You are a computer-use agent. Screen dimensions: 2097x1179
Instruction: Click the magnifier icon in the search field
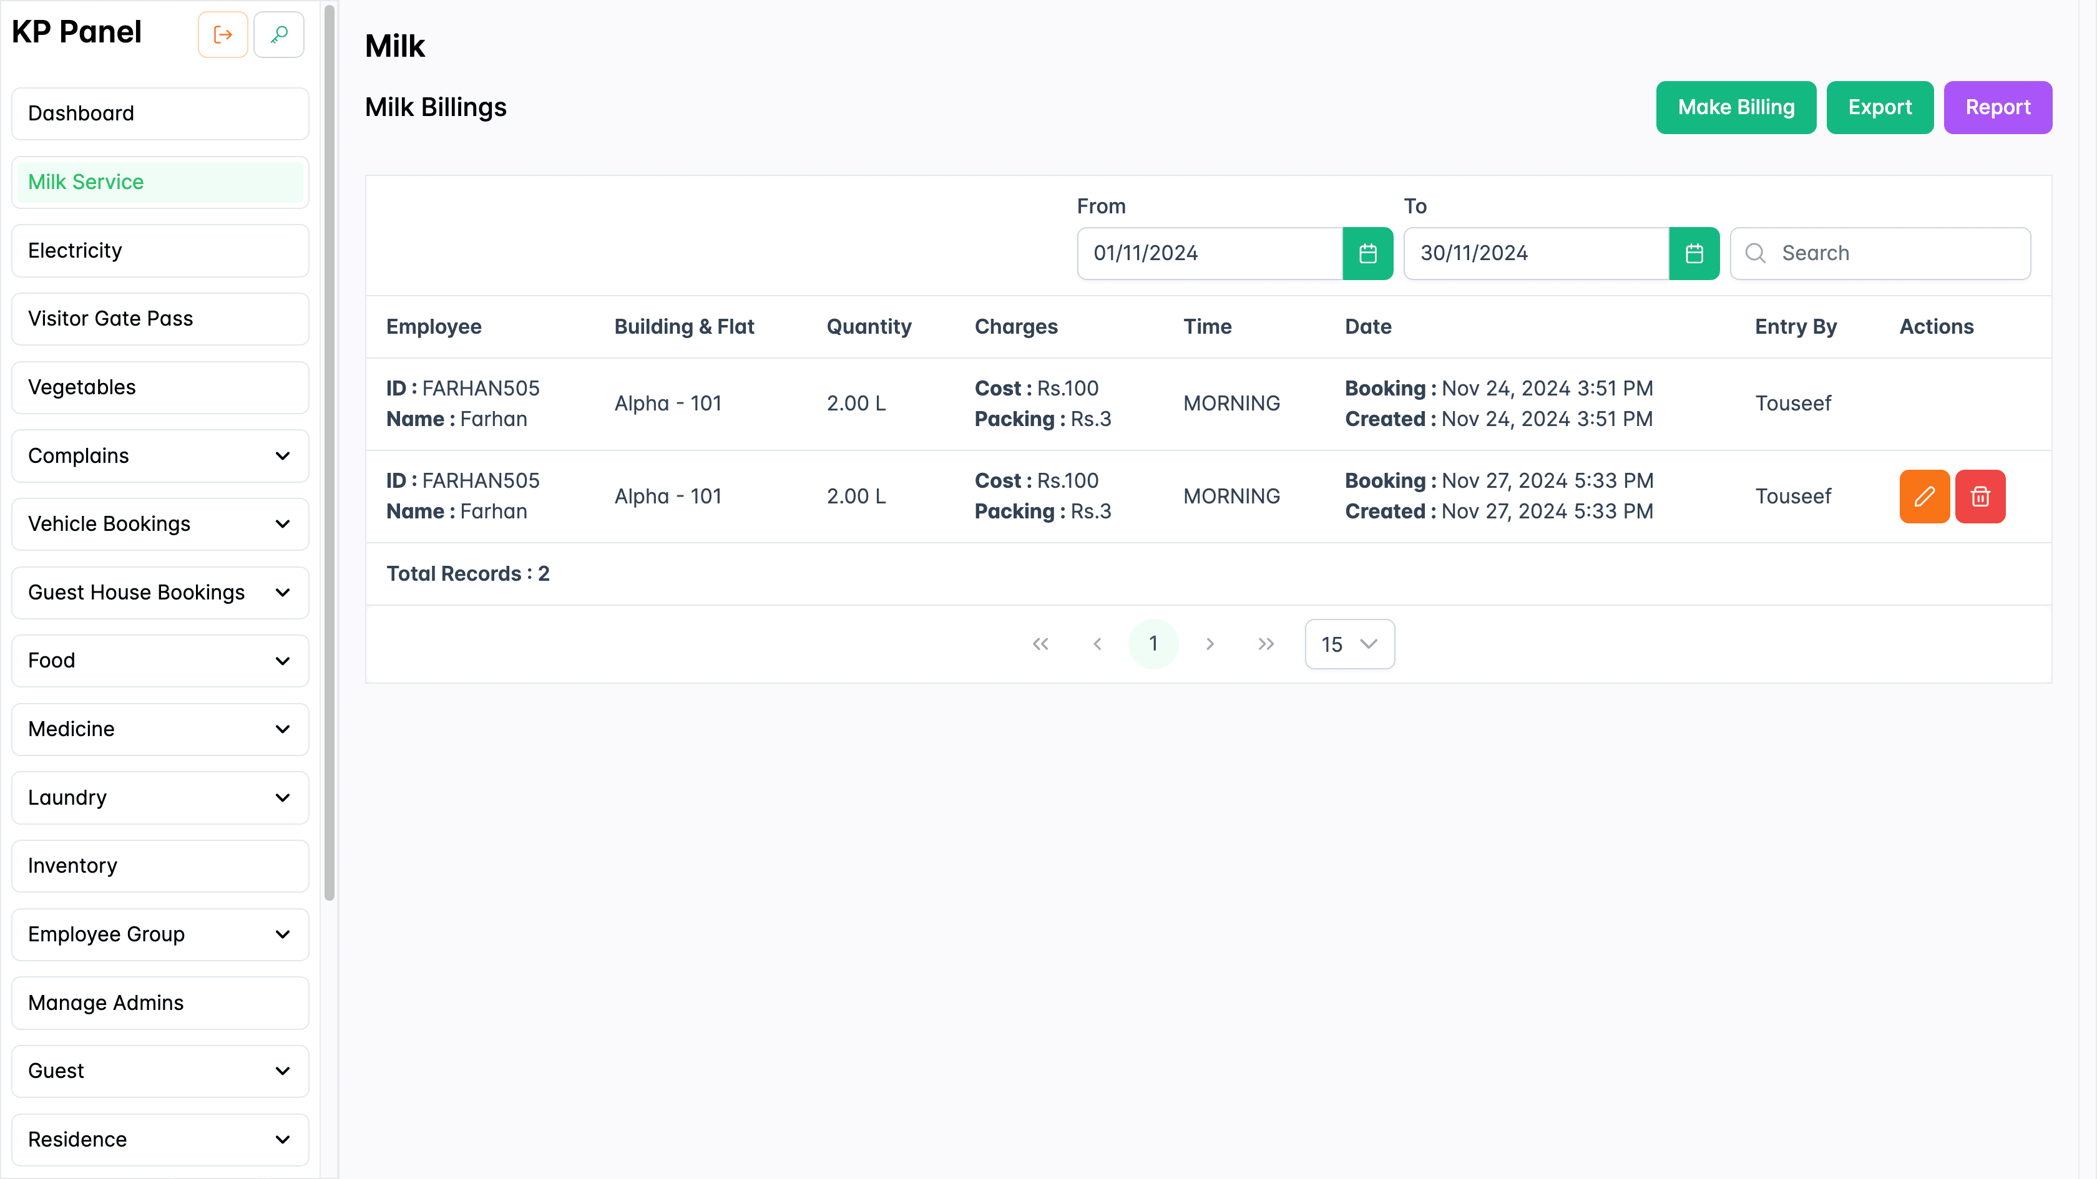(1755, 253)
